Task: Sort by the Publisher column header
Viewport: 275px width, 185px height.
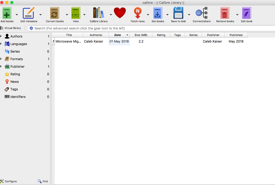Action: tap(213, 35)
